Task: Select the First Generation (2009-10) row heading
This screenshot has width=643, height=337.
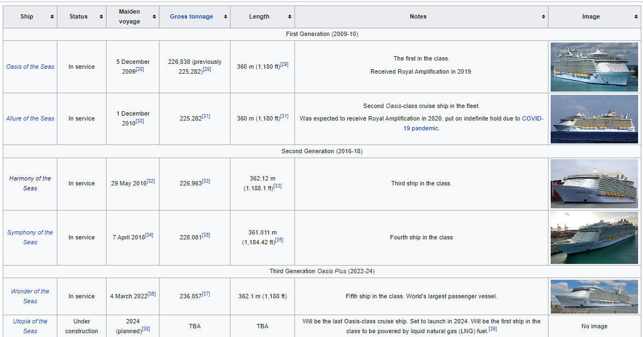Action: pyautogui.click(x=322, y=34)
